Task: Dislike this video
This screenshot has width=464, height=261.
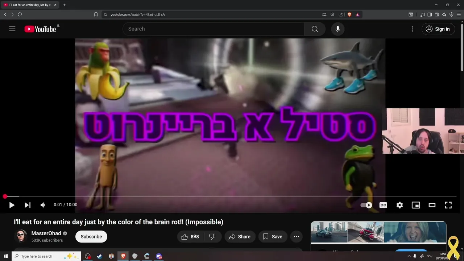Action: tap(212, 237)
